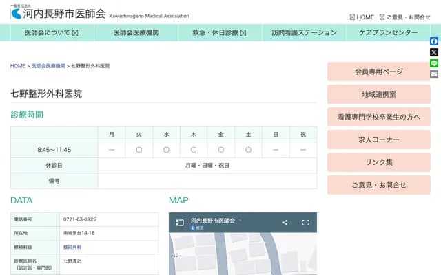Screen dimensions: 441x275
Task: Go to HOME via header link
Action: pos(362,17)
